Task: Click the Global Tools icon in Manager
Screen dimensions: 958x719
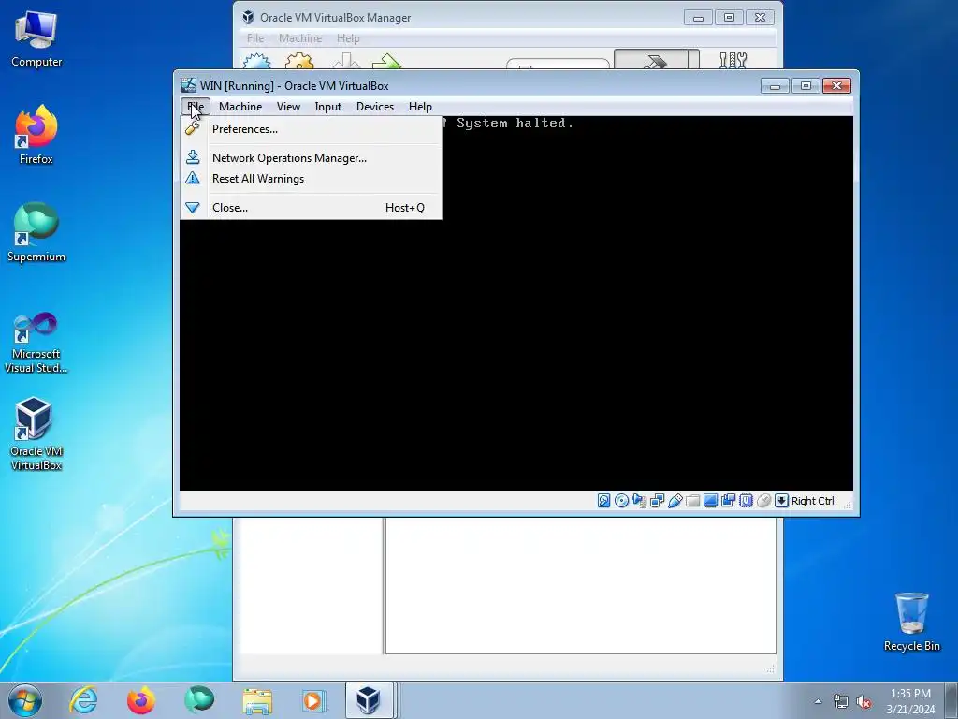Action: click(733, 60)
